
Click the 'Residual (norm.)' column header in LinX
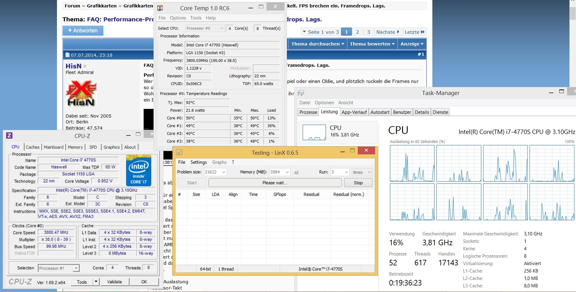click(348, 194)
